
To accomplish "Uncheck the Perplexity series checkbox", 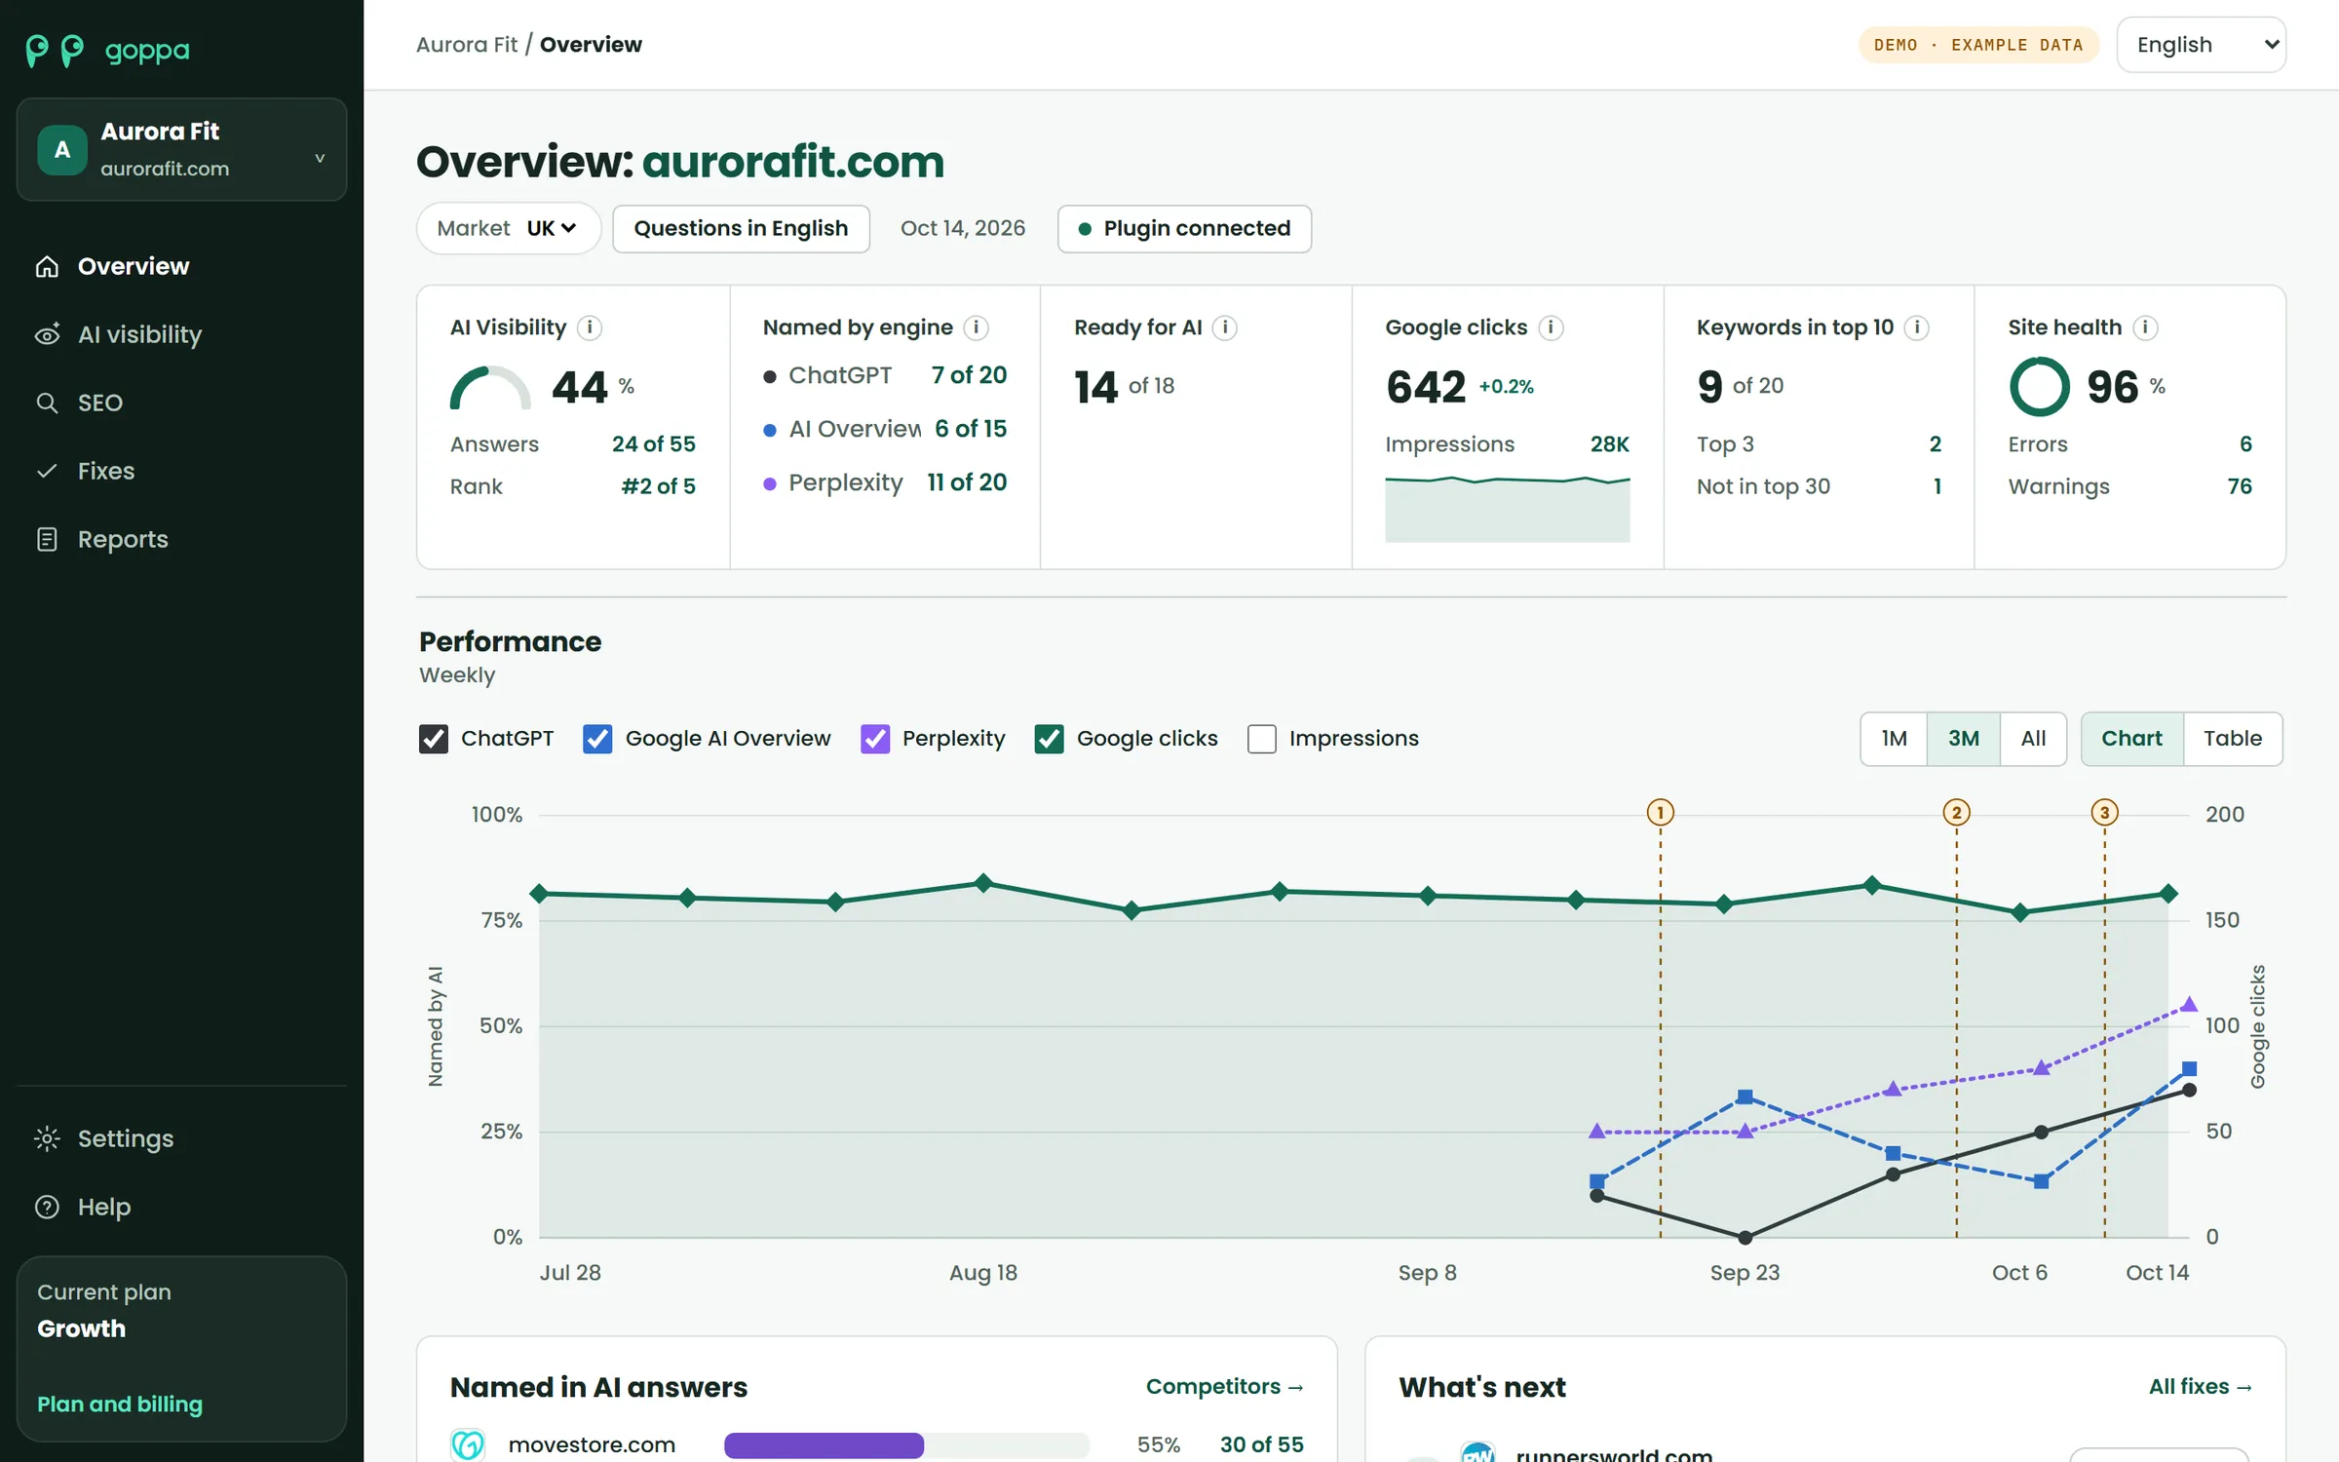I will 875,739.
